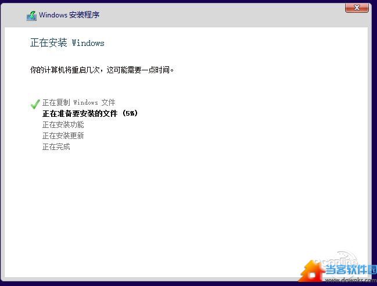This screenshot has width=377, height=286.
Task: Close the Windows 安装程序 window
Action: coord(357,8)
